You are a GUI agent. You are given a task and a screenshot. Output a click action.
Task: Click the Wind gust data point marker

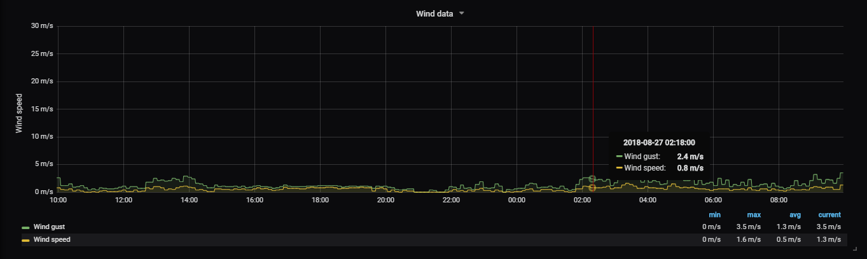pyautogui.click(x=592, y=179)
